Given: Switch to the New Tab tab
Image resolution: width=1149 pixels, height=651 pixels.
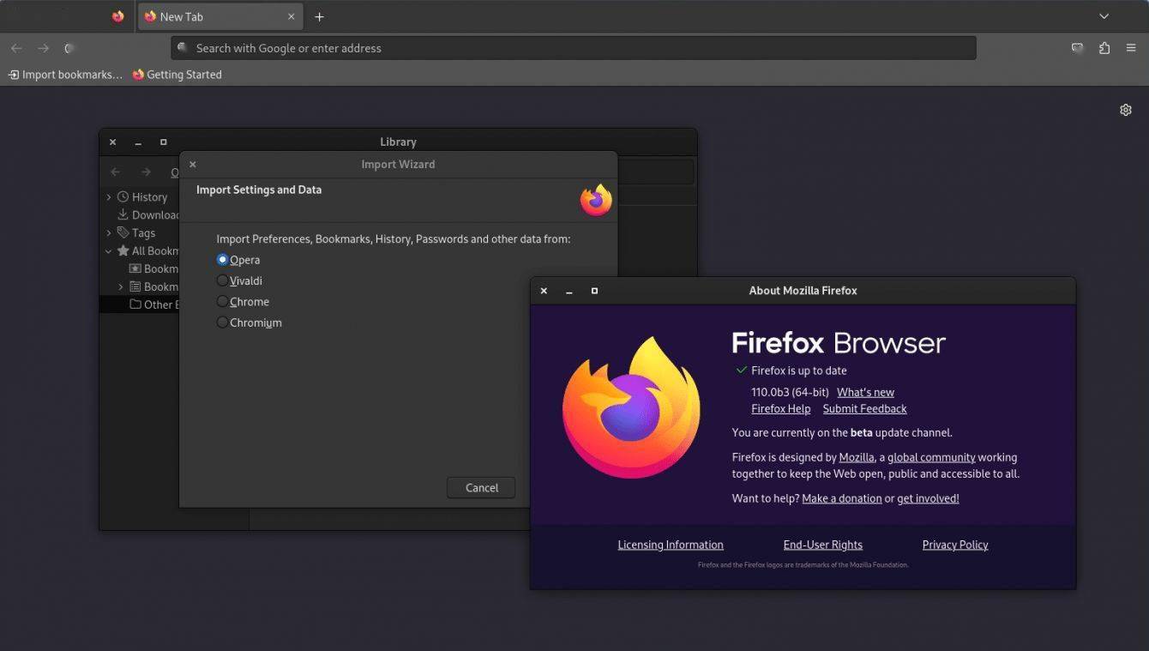Looking at the screenshot, I should coord(220,16).
